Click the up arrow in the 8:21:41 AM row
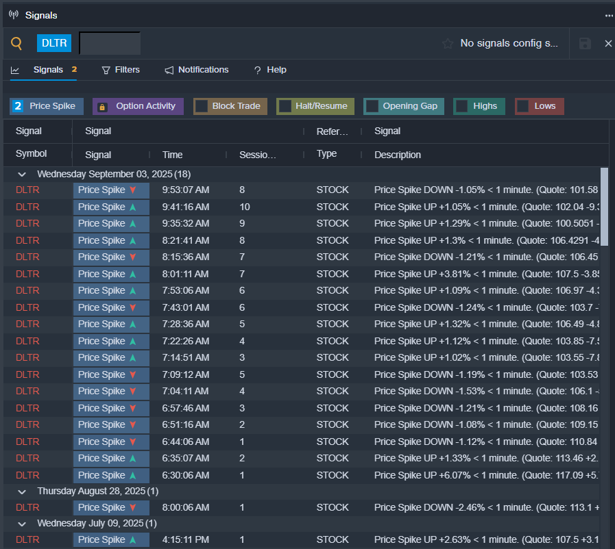This screenshot has width=615, height=549. click(133, 241)
